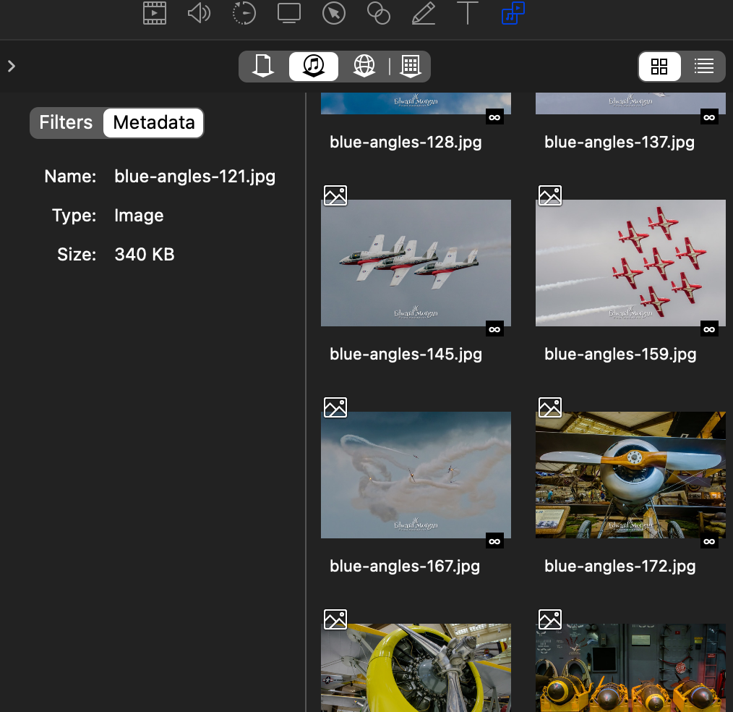Click the image type icon on yellow engine thumbnail
This screenshot has height=712, width=733.
(x=335, y=619)
